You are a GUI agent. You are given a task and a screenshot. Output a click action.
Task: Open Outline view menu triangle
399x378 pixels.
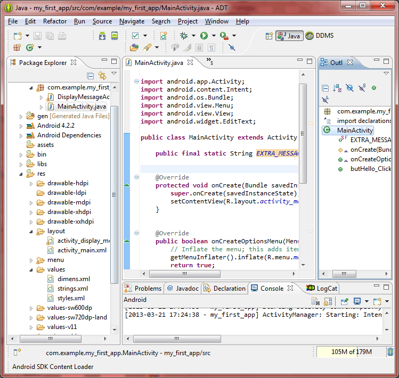click(x=386, y=73)
